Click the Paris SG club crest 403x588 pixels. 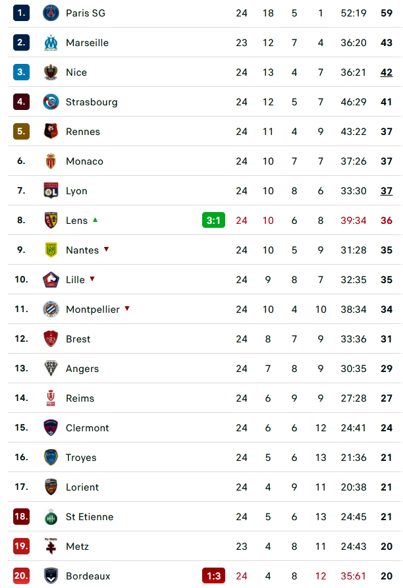click(51, 13)
